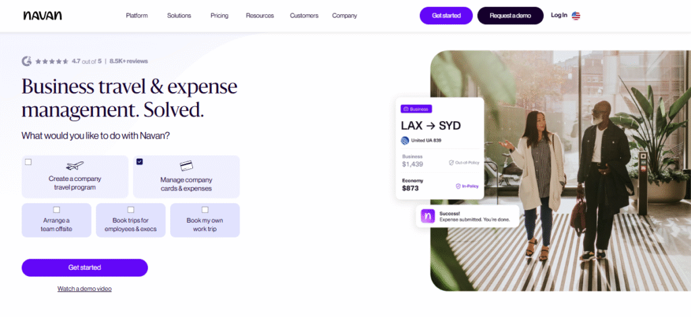
Task: Click the United Airlines logo on flight card
Action: point(405,141)
